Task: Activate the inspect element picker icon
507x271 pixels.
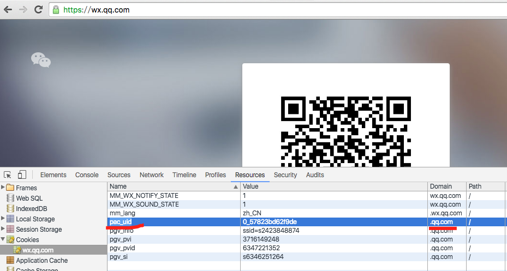Action: pyautogui.click(x=8, y=174)
